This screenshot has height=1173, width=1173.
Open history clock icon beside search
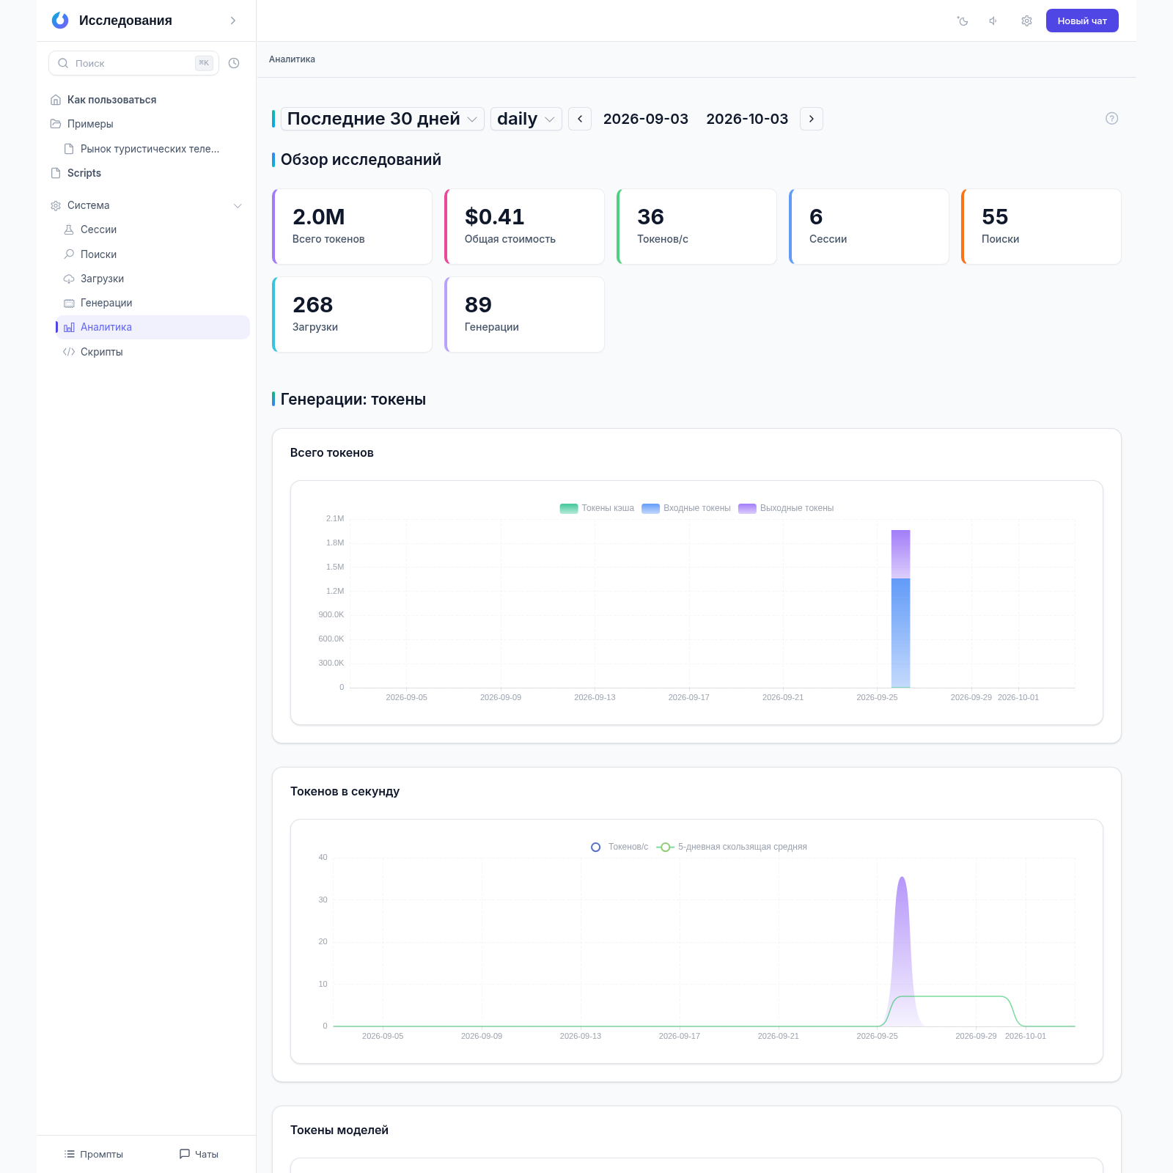[234, 63]
